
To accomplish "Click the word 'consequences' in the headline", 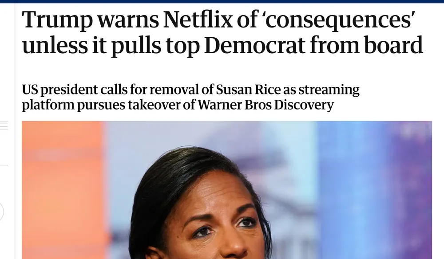I will click(x=338, y=21).
